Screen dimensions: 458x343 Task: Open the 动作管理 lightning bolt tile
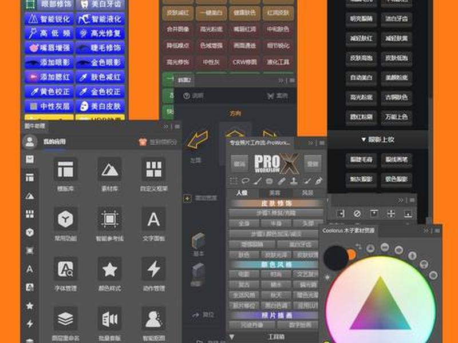[153, 269]
